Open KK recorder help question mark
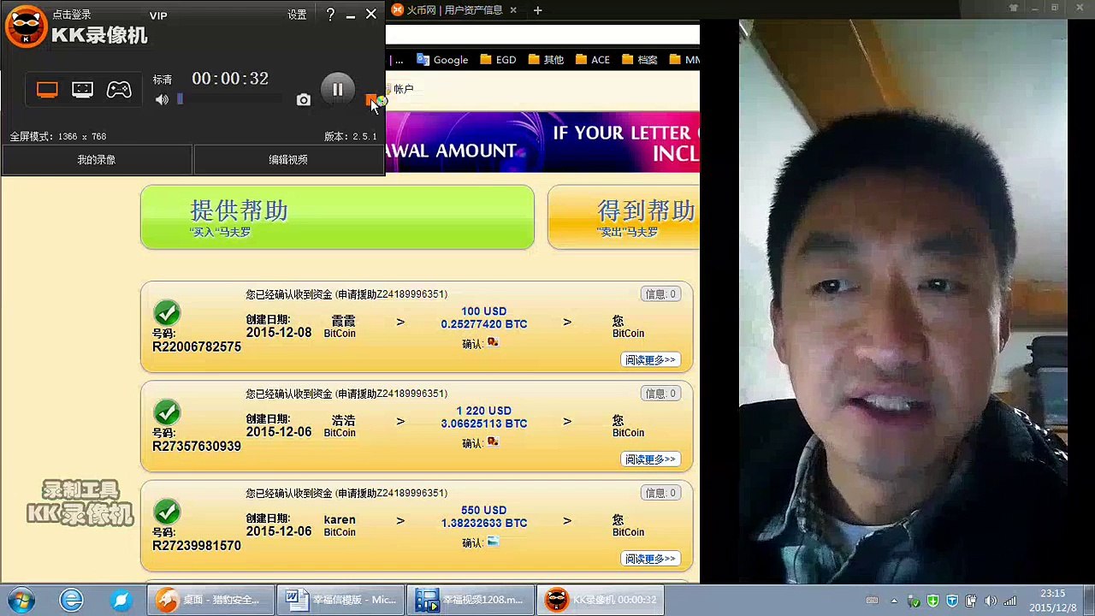The image size is (1095, 616). pos(330,15)
